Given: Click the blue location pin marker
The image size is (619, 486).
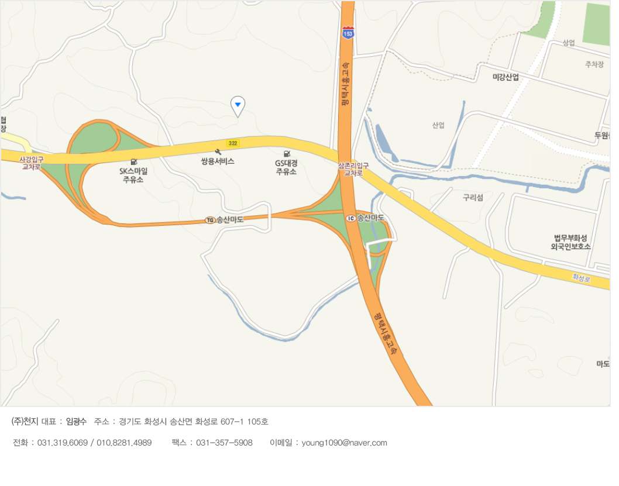Looking at the screenshot, I should [x=238, y=106].
